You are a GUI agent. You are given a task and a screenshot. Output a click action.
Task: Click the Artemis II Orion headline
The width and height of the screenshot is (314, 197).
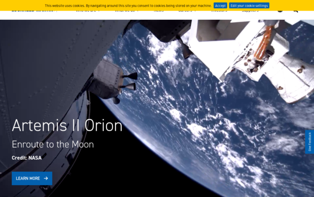click(x=67, y=126)
